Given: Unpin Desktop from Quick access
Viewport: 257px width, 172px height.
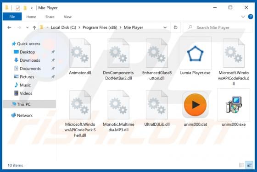Looking at the screenshot, I should tap(53, 52).
